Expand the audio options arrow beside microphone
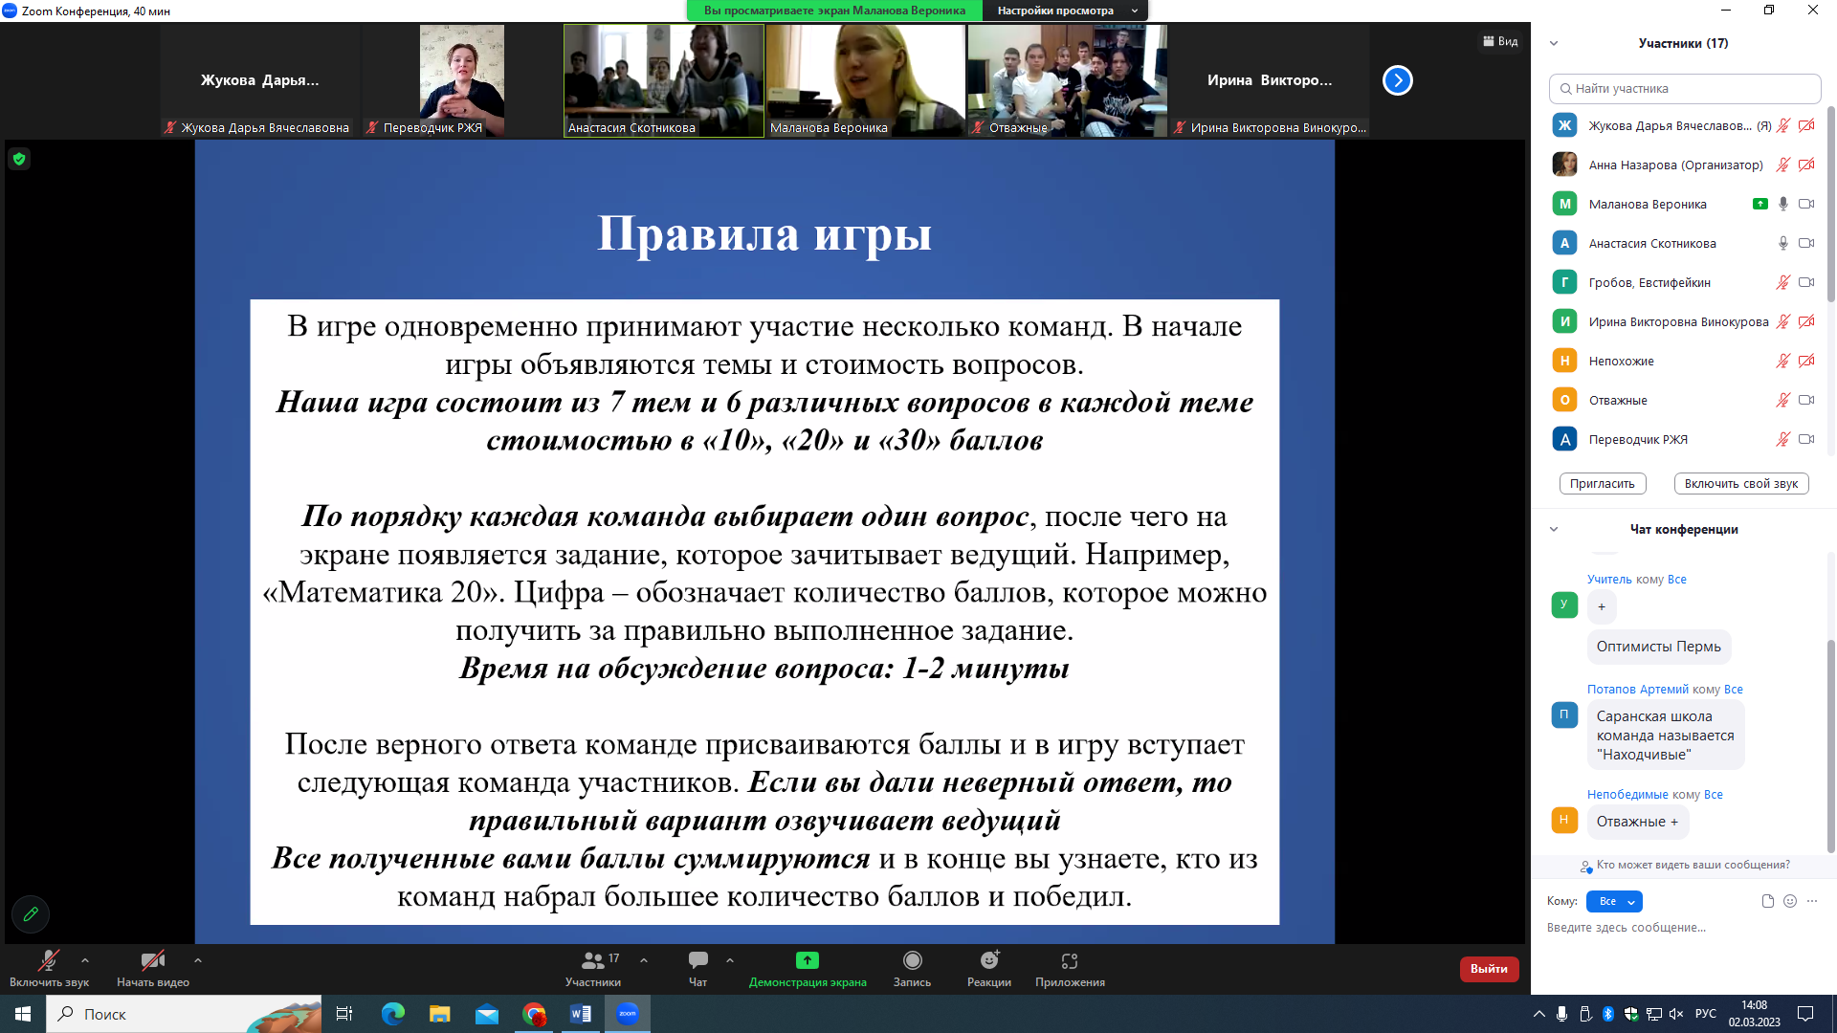The height and width of the screenshot is (1033, 1837). point(85,960)
